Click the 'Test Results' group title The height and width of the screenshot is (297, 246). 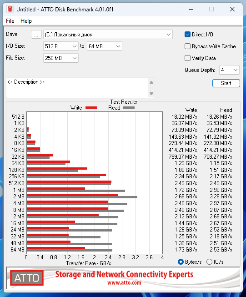(124, 102)
